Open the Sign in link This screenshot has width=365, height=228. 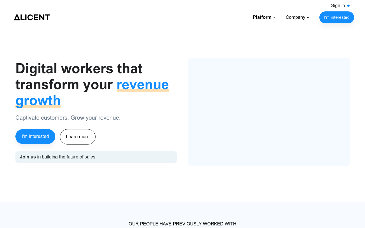(x=338, y=6)
